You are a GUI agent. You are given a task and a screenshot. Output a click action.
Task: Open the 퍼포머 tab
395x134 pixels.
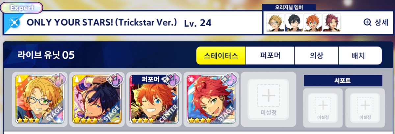tap(270, 55)
